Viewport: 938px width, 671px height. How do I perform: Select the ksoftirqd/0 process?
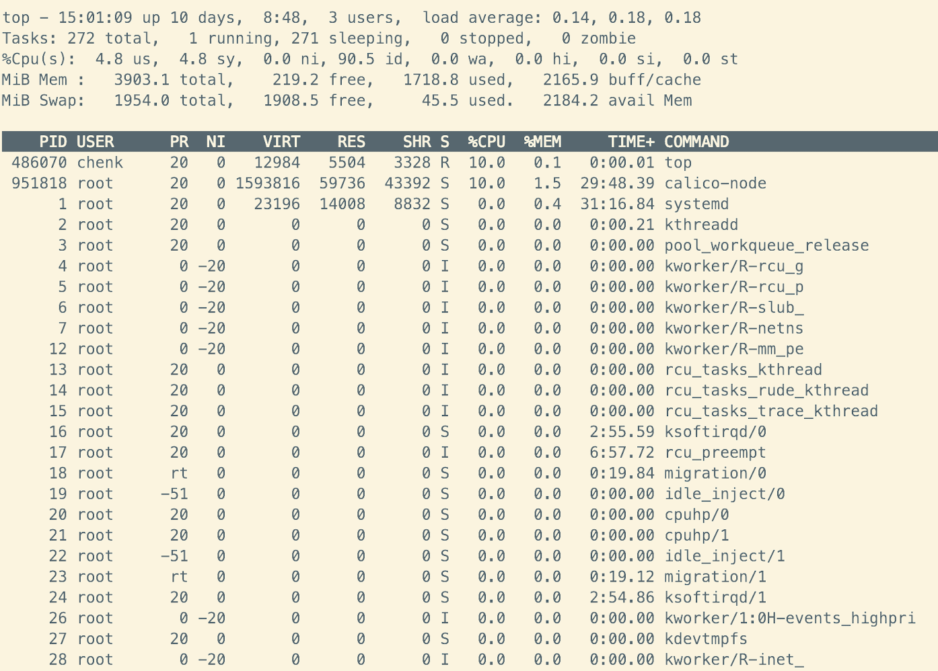click(715, 432)
